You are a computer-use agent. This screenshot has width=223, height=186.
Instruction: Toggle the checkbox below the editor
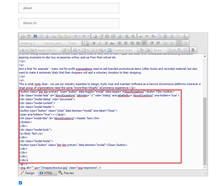pos(20,183)
